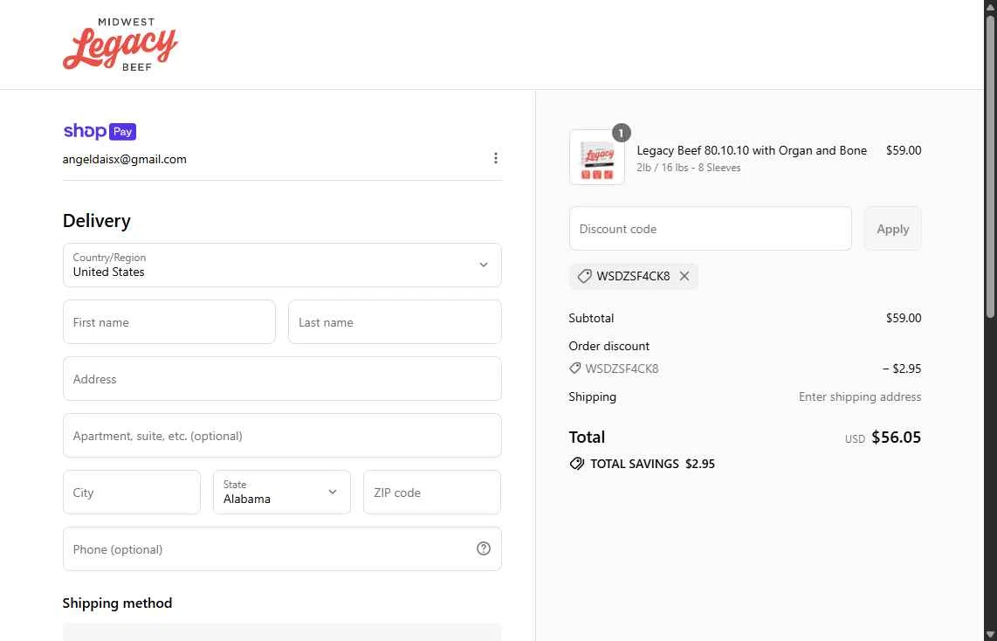The height and width of the screenshot is (641, 997).
Task: Click the Subtotal value $59.00
Action: (x=904, y=318)
